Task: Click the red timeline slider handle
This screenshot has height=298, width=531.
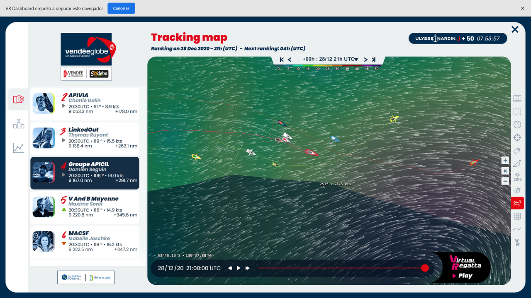Action: [425, 268]
